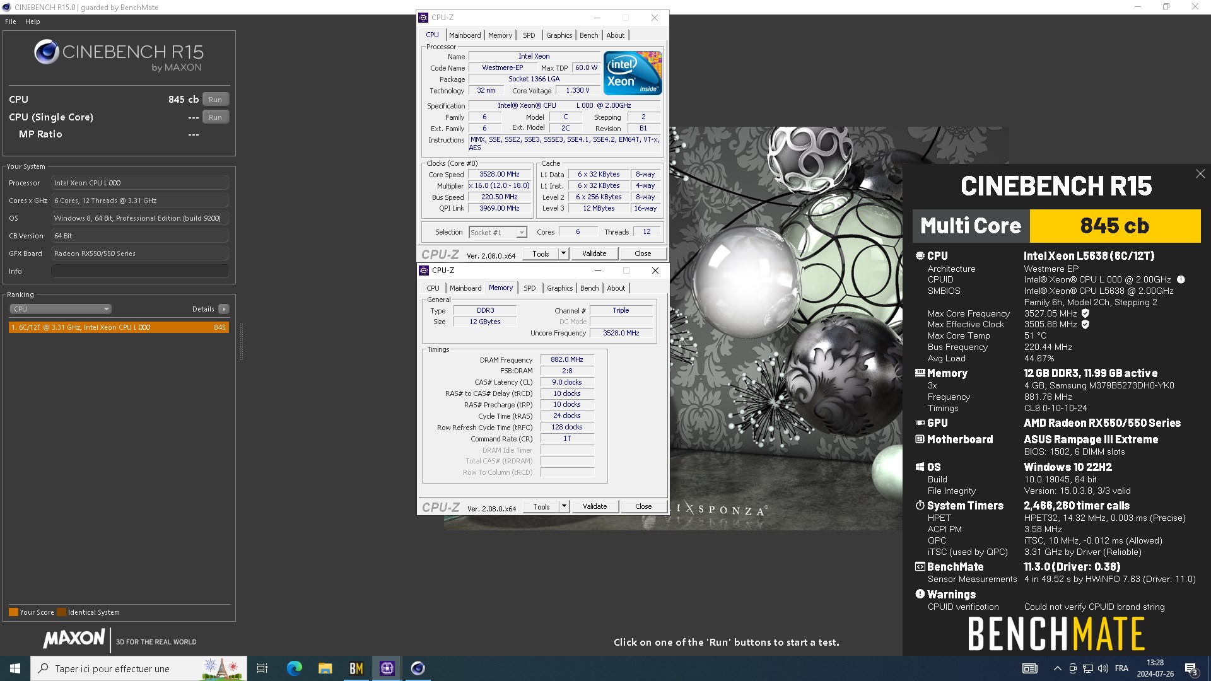Show hidden tray icons chevron
Screen dimensions: 1211x681
click(1057, 668)
